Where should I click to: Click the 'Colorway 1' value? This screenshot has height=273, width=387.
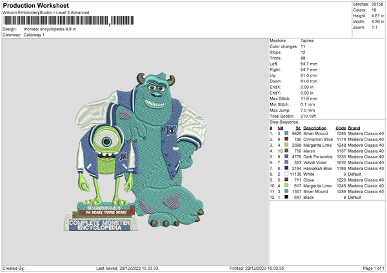pyautogui.click(x=34, y=35)
